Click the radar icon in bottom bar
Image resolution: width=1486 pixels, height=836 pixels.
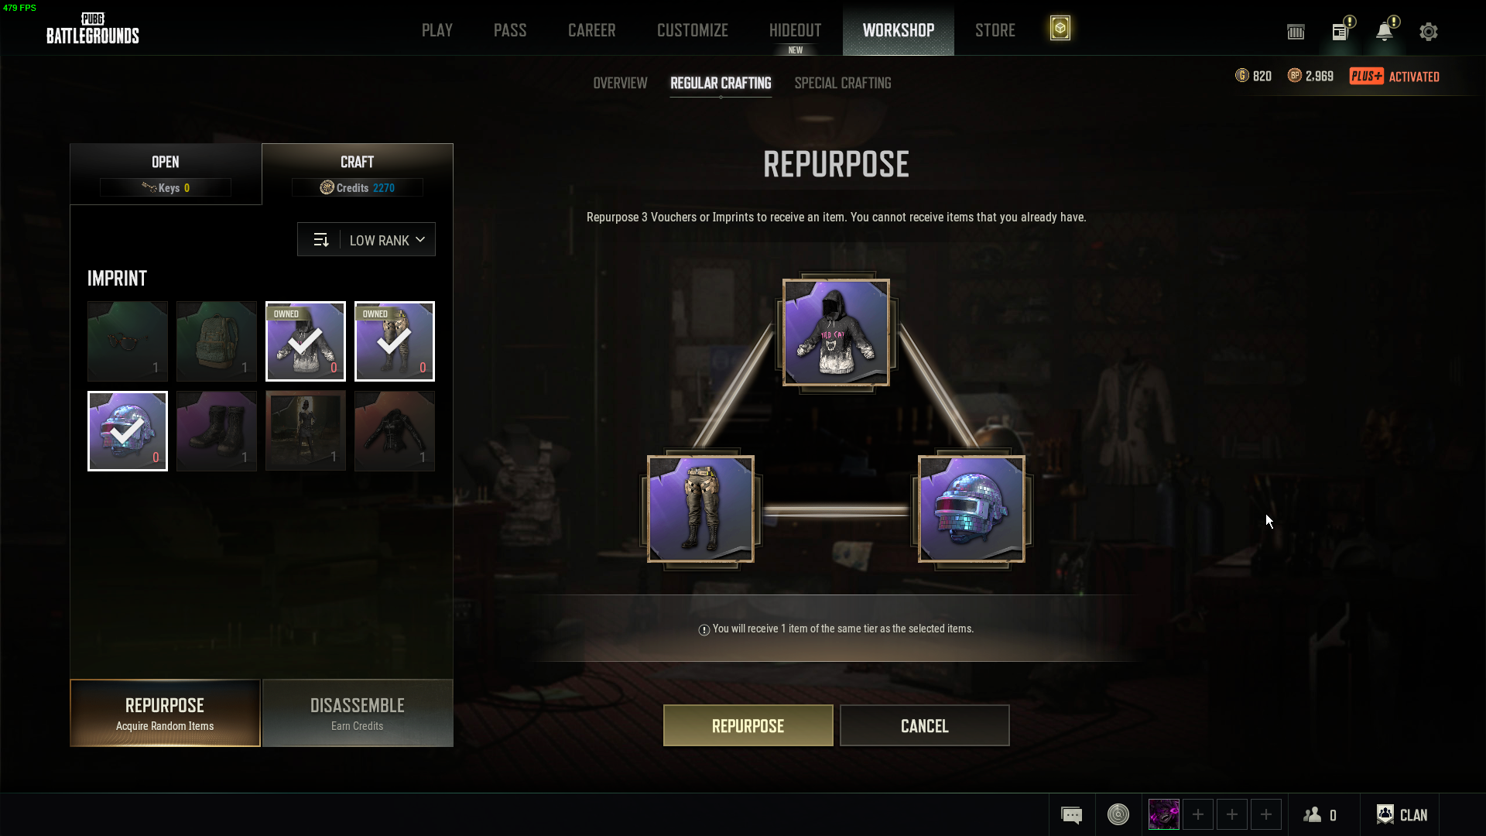click(x=1118, y=814)
